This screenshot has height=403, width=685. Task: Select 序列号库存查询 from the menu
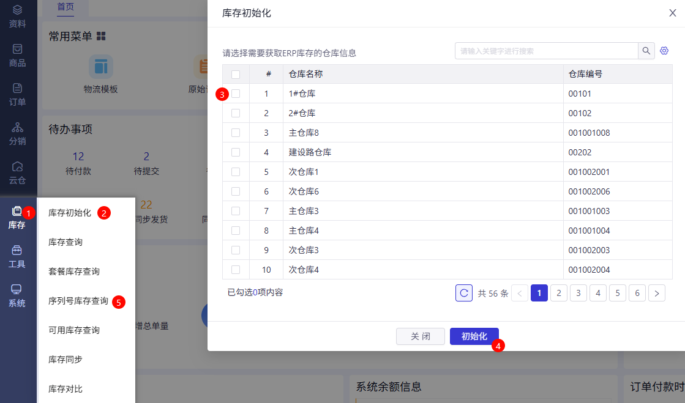[x=78, y=301]
